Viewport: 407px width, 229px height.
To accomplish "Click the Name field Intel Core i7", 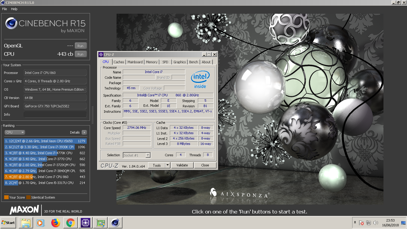I will 154,72.
